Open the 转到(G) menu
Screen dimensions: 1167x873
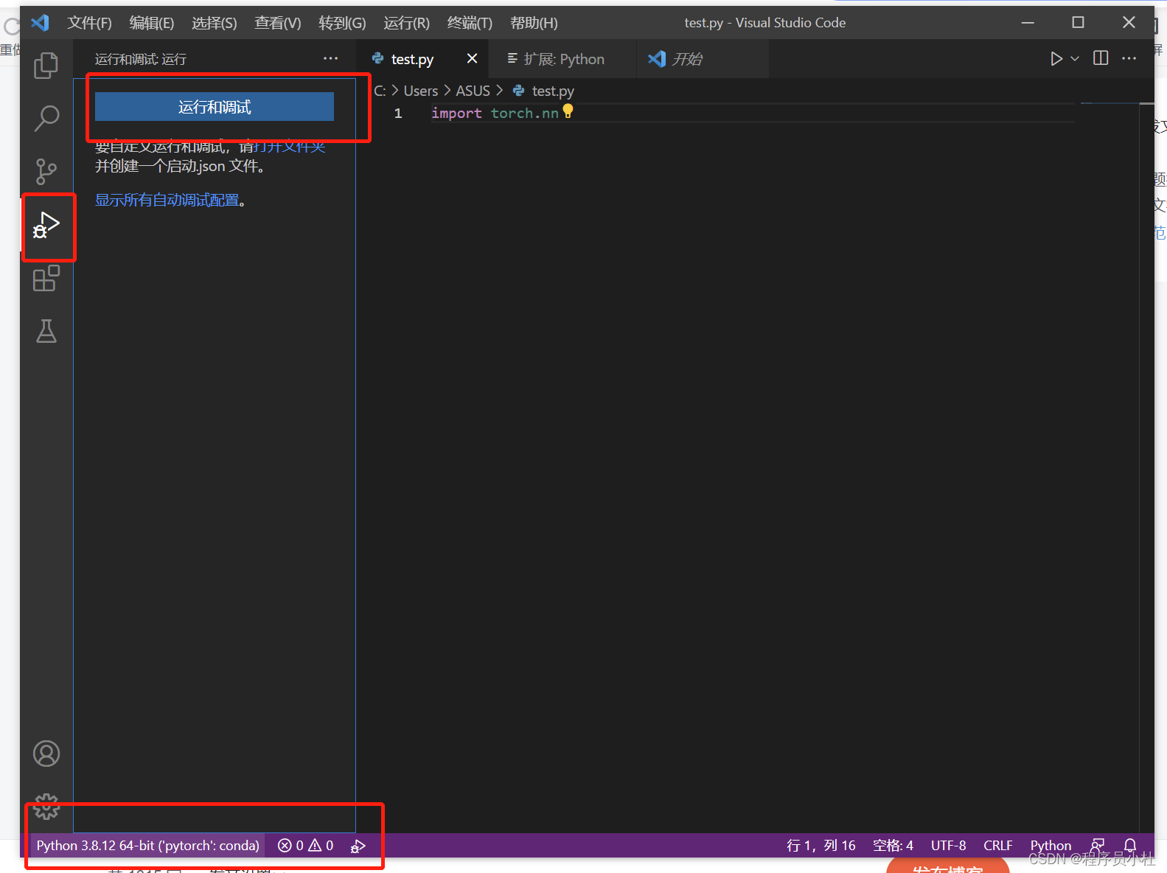pyautogui.click(x=342, y=23)
